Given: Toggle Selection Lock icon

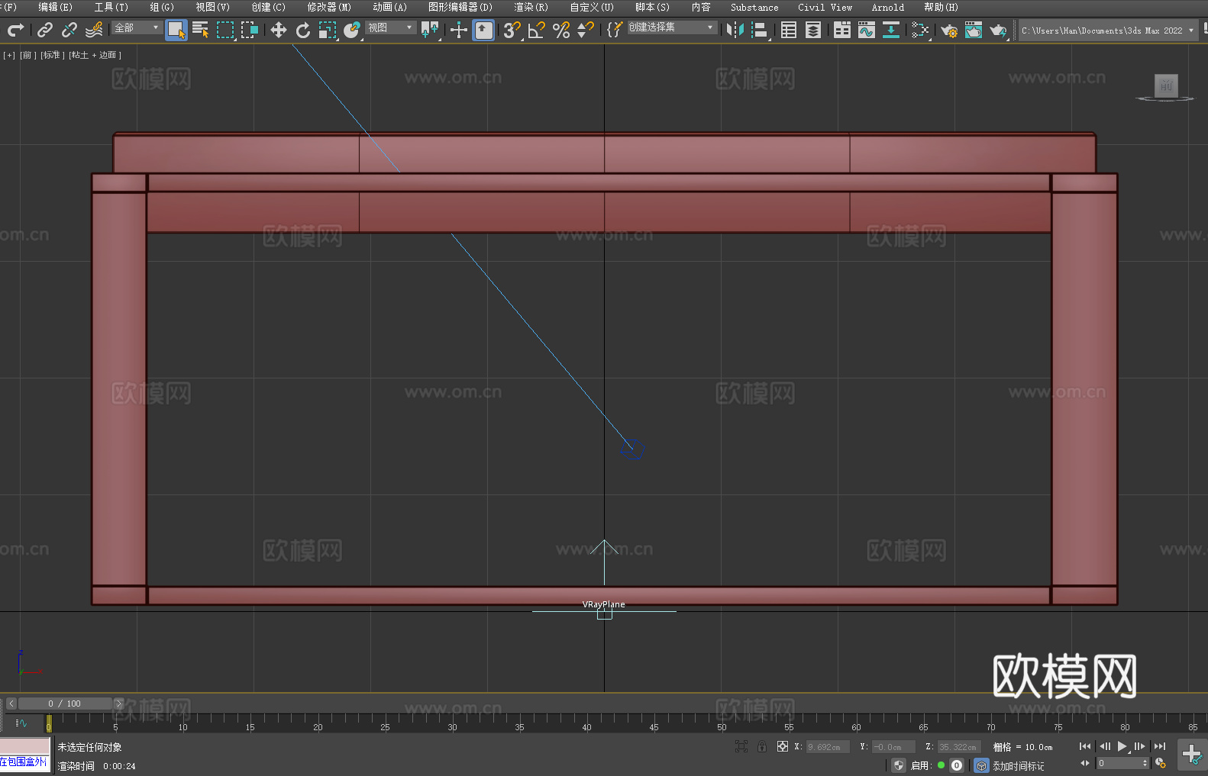Looking at the screenshot, I should pos(762,746).
